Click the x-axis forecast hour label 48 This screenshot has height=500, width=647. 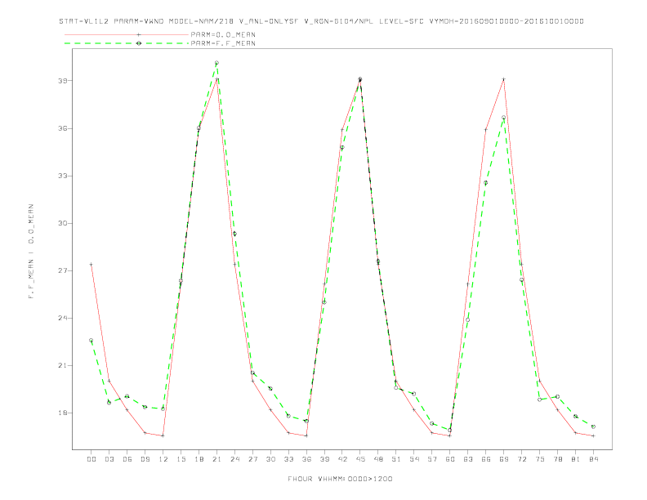(x=378, y=459)
